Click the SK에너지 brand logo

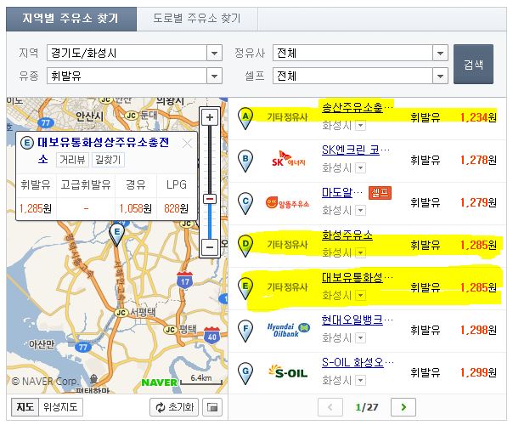coord(288,159)
